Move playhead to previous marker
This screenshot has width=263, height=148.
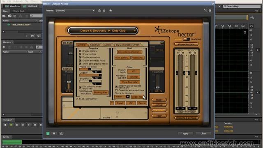[x=23, y=125]
